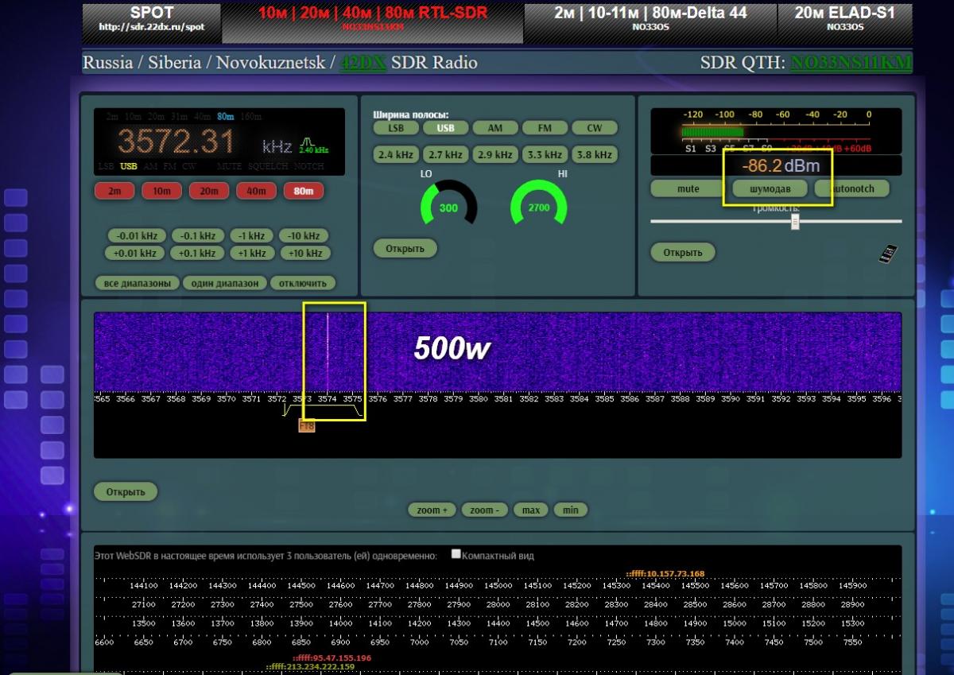The width and height of the screenshot is (954, 675).
Task: Enable the шумодав squelch button
Action: pos(770,188)
